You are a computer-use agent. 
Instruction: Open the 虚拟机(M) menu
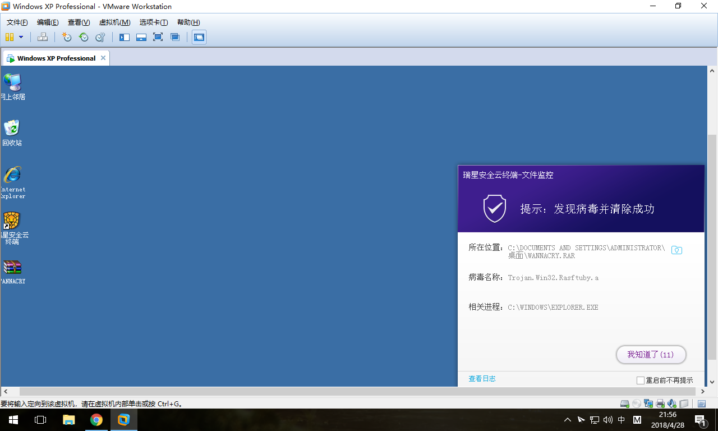pos(114,22)
